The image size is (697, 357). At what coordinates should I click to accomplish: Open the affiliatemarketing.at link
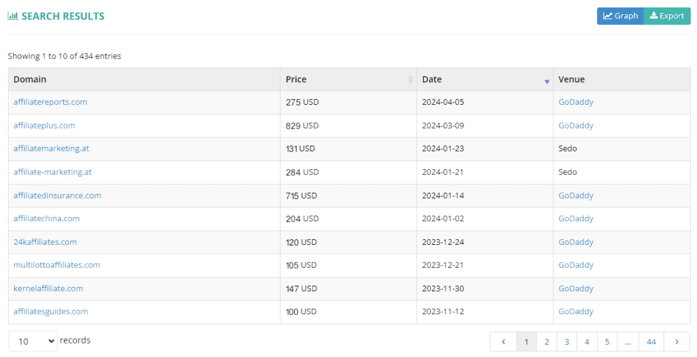pyautogui.click(x=51, y=149)
